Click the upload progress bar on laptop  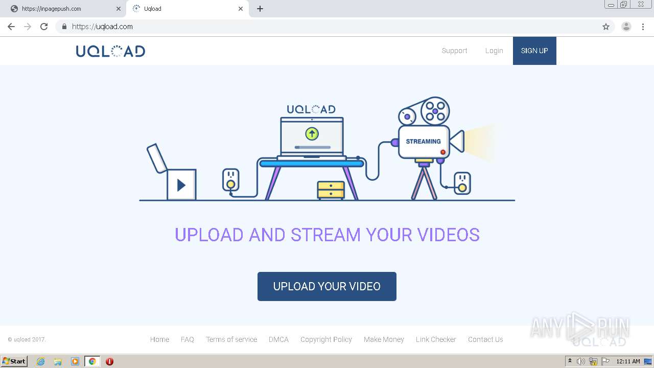coord(312,148)
